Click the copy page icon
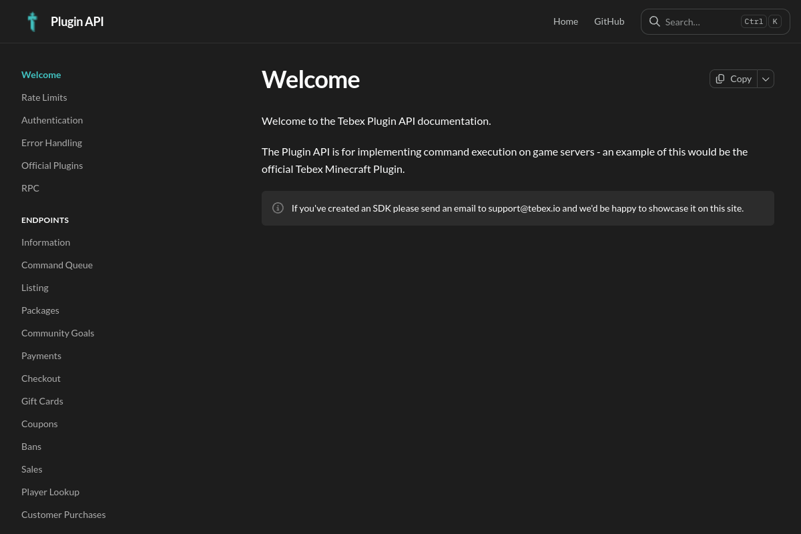 tap(720, 79)
